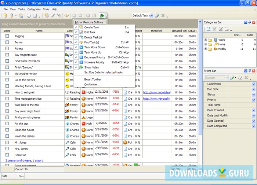Click the add category icon in Categories Bar
Image resolution: width=257 pixels, height=185 pixels.
tap(209, 29)
